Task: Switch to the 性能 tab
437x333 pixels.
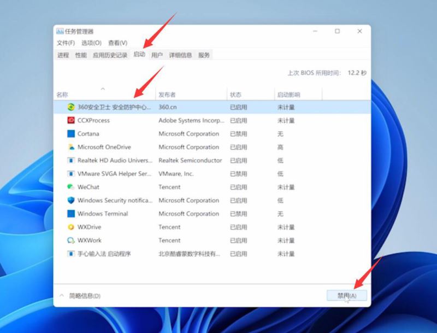Action: (81, 55)
